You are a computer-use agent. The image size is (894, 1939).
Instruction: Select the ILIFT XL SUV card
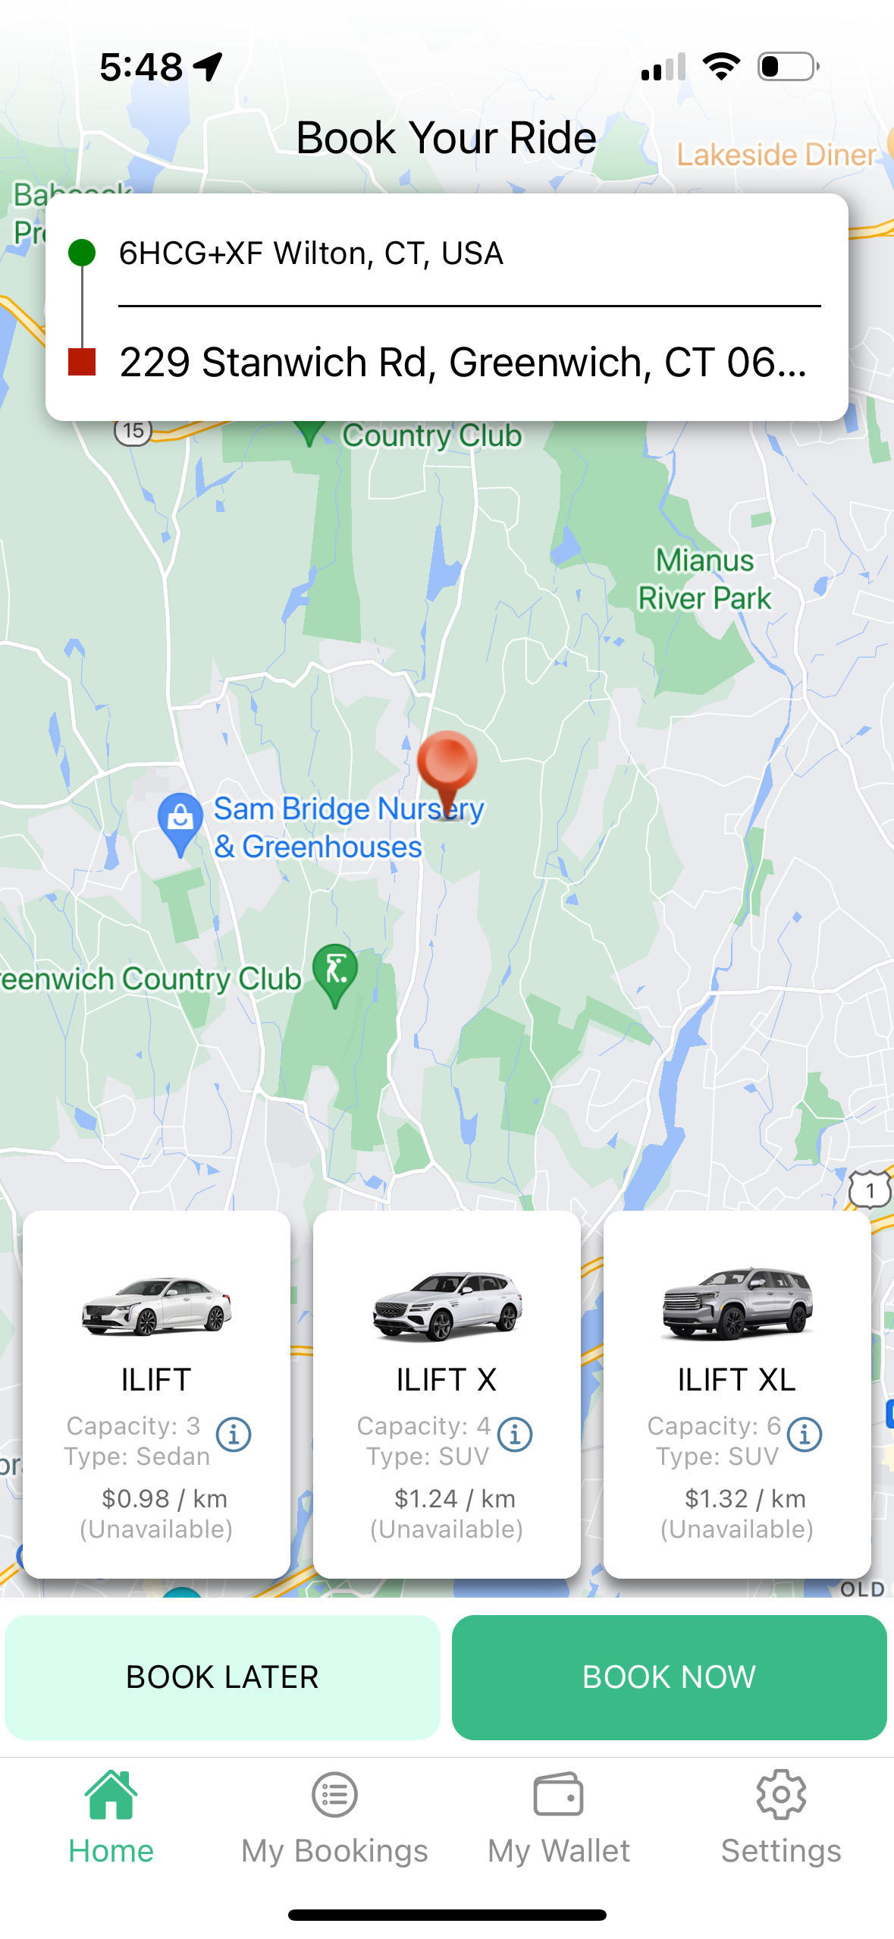pos(737,1394)
